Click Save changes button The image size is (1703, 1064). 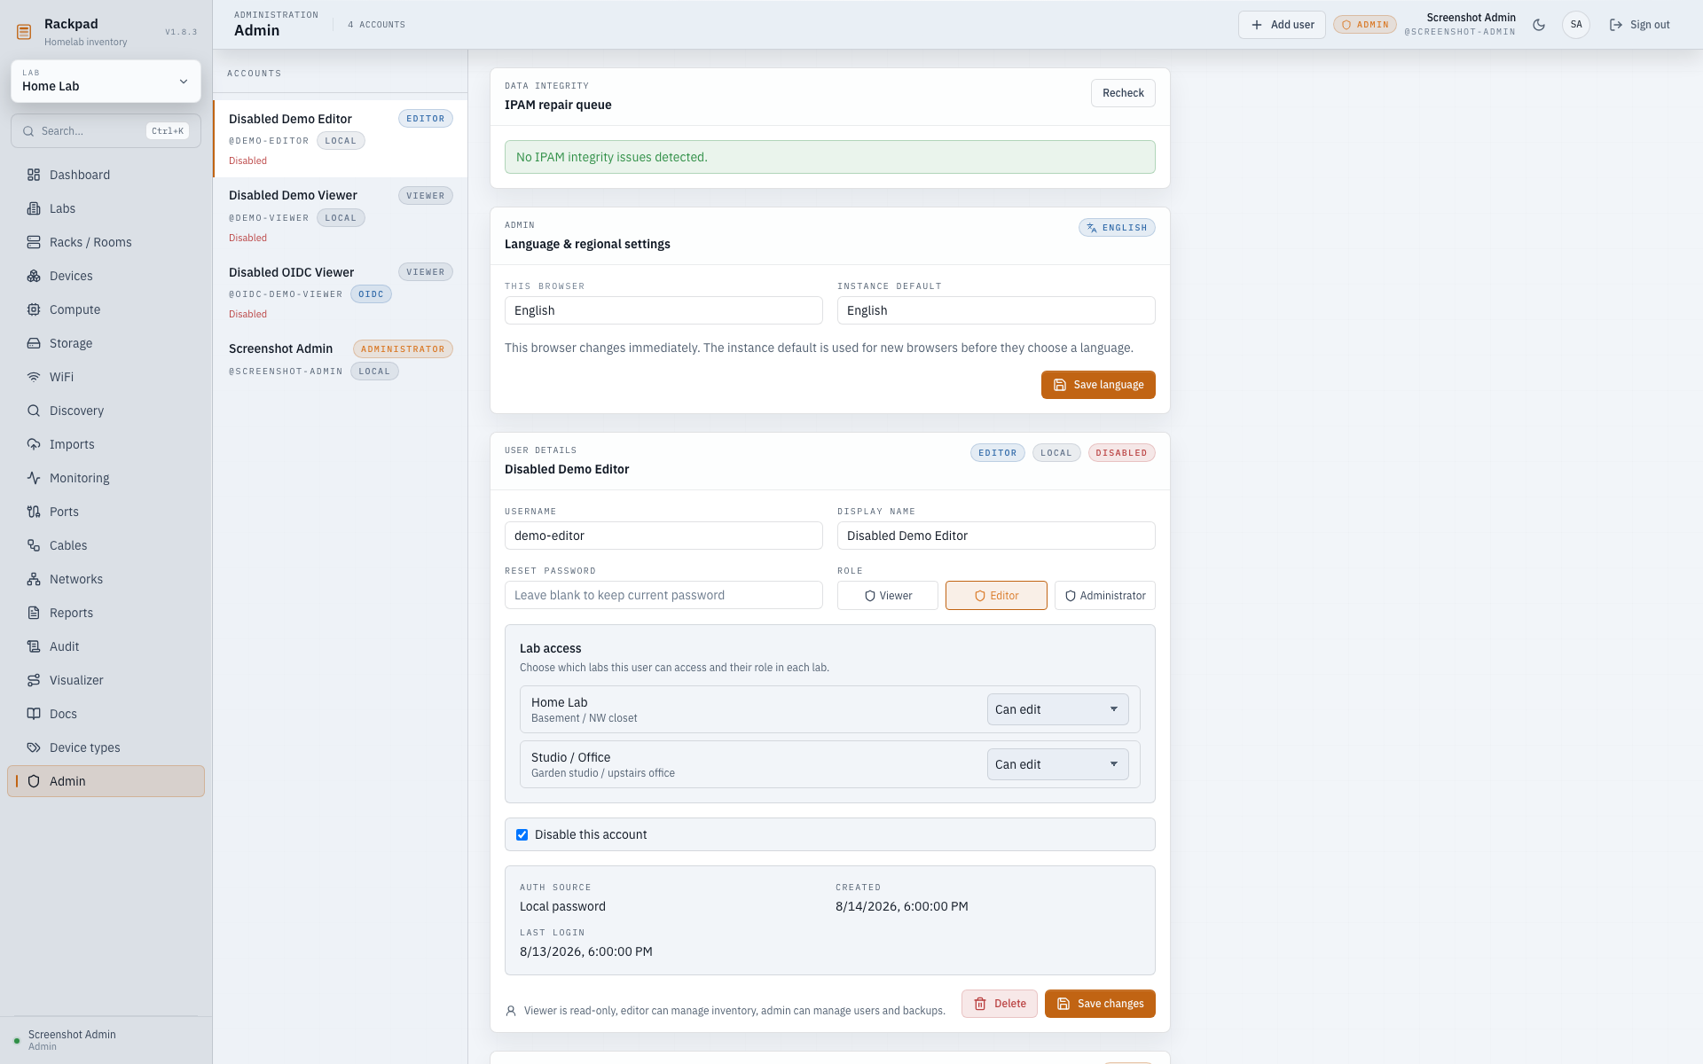point(1100,1004)
